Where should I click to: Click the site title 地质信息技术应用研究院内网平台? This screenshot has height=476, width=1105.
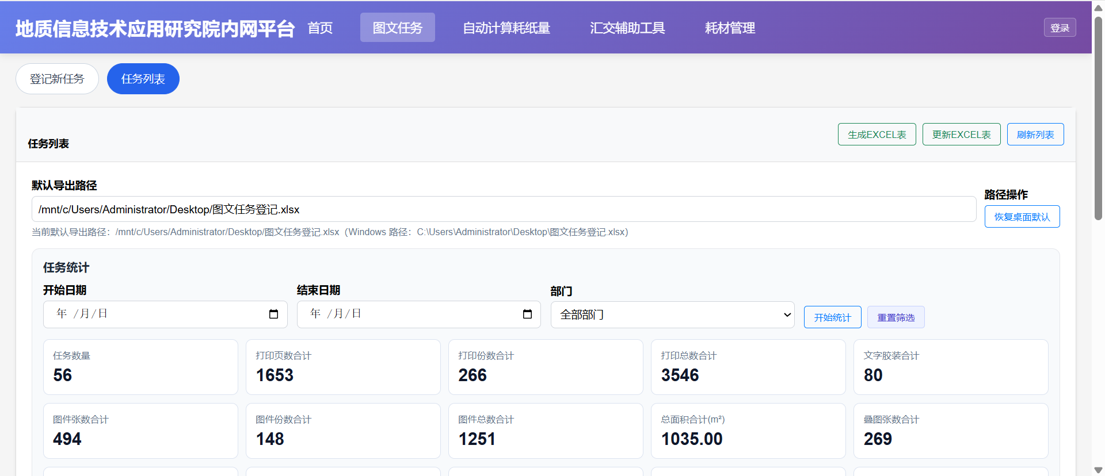pos(155,28)
